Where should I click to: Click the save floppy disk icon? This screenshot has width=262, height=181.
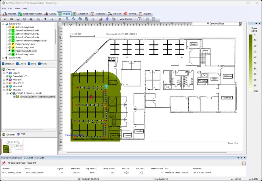coord(18,19)
